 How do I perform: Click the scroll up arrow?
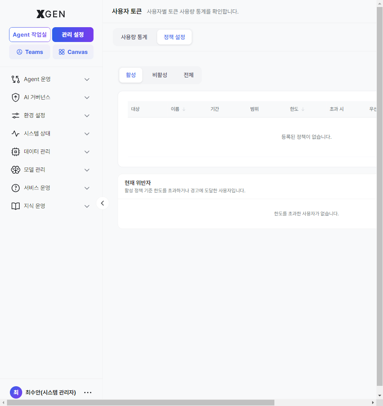tap(380, 3)
